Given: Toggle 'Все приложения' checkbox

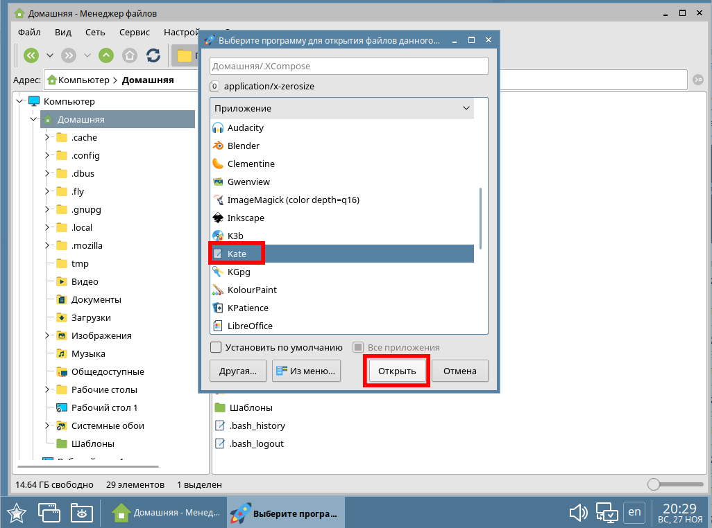Looking at the screenshot, I should [358, 348].
